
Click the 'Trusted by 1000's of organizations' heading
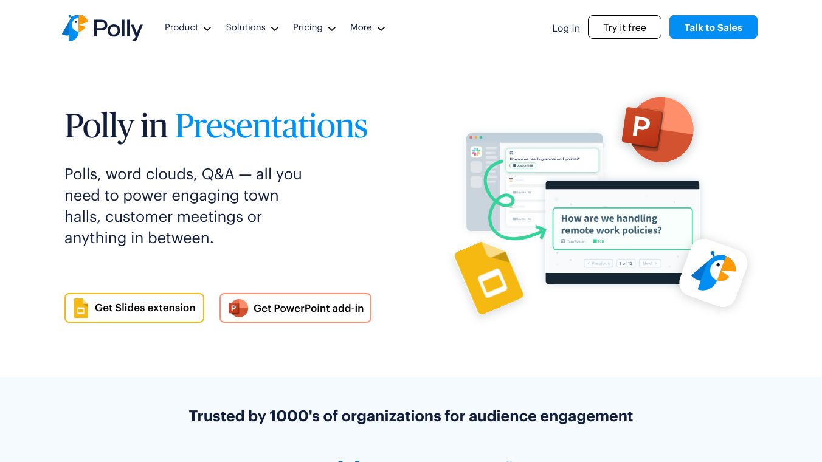click(411, 416)
